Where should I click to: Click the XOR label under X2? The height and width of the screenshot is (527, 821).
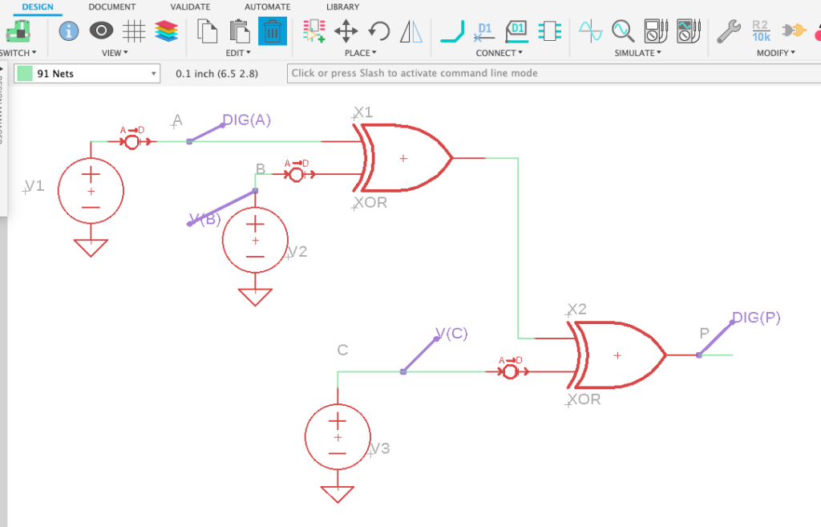click(x=584, y=399)
